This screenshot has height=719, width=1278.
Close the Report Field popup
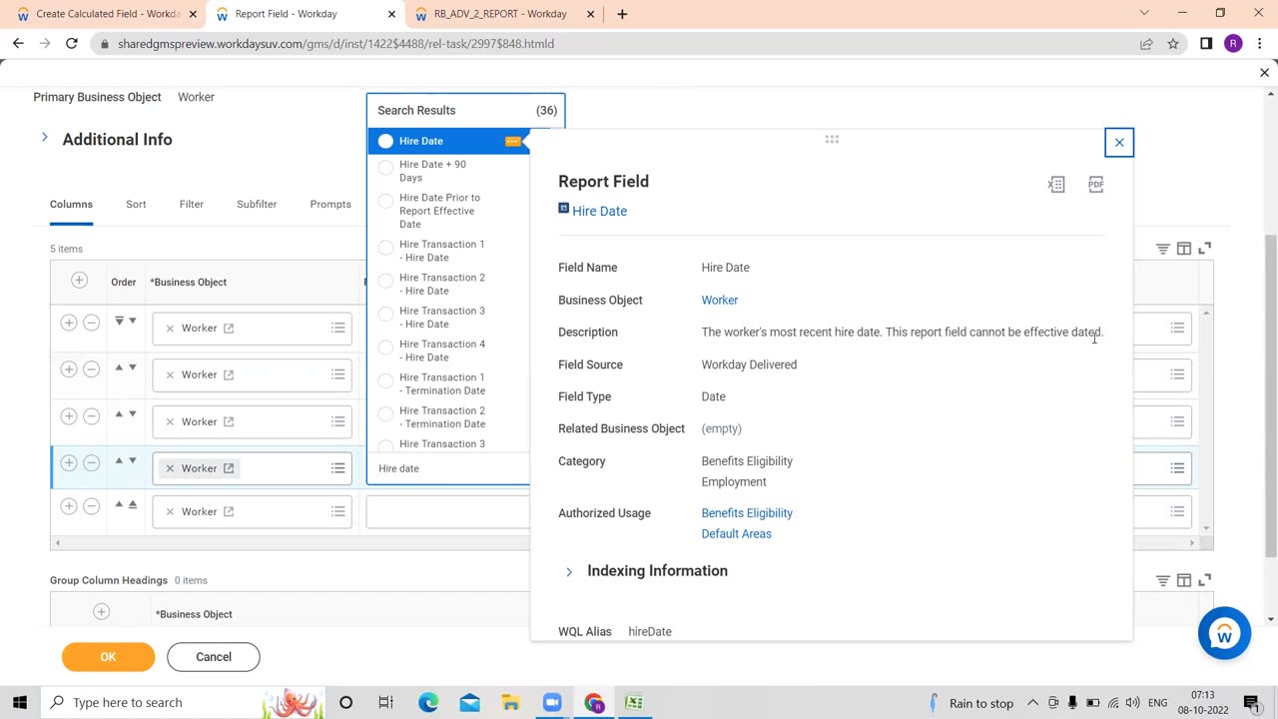(x=1119, y=143)
